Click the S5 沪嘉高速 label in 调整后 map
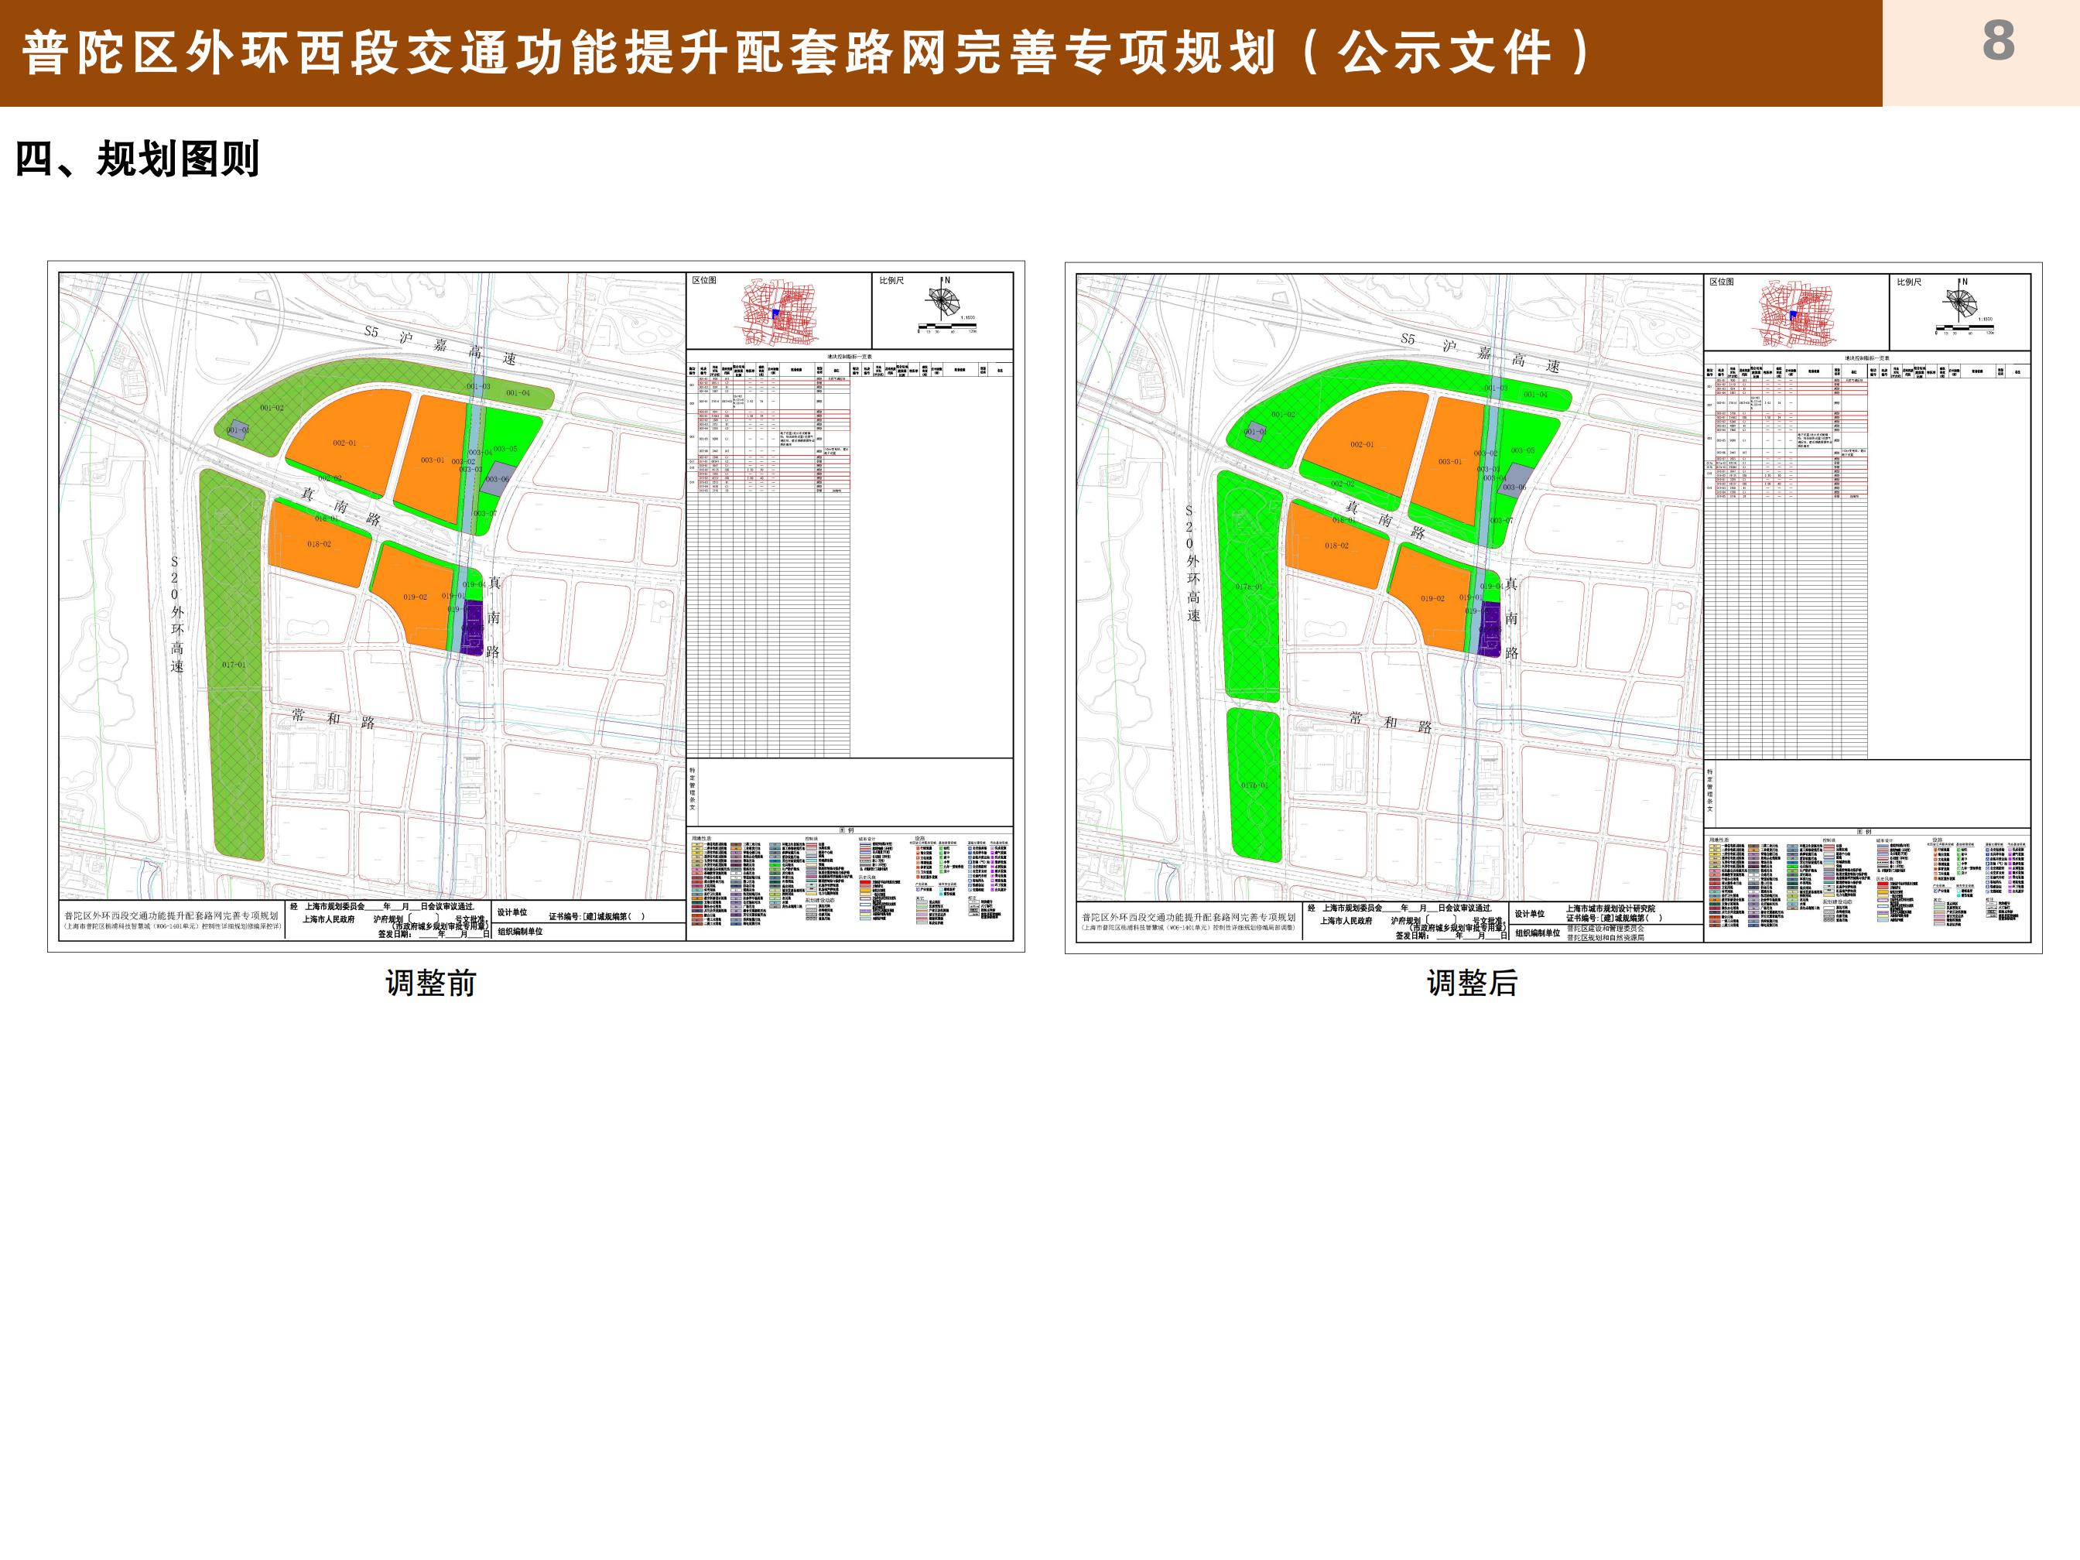Screen dimensions: 2080x1560 click(1483, 353)
